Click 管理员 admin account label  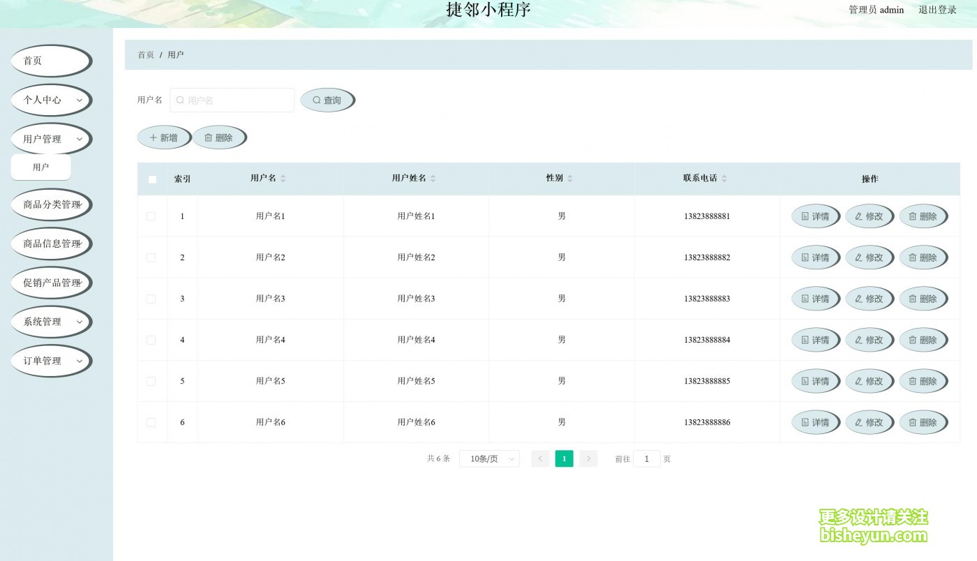876,10
